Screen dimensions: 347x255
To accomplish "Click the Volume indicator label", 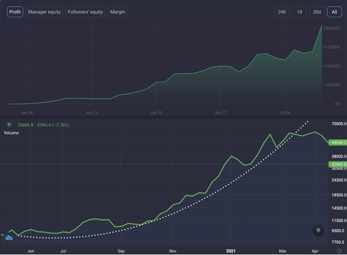I will [x=12, y=133].
